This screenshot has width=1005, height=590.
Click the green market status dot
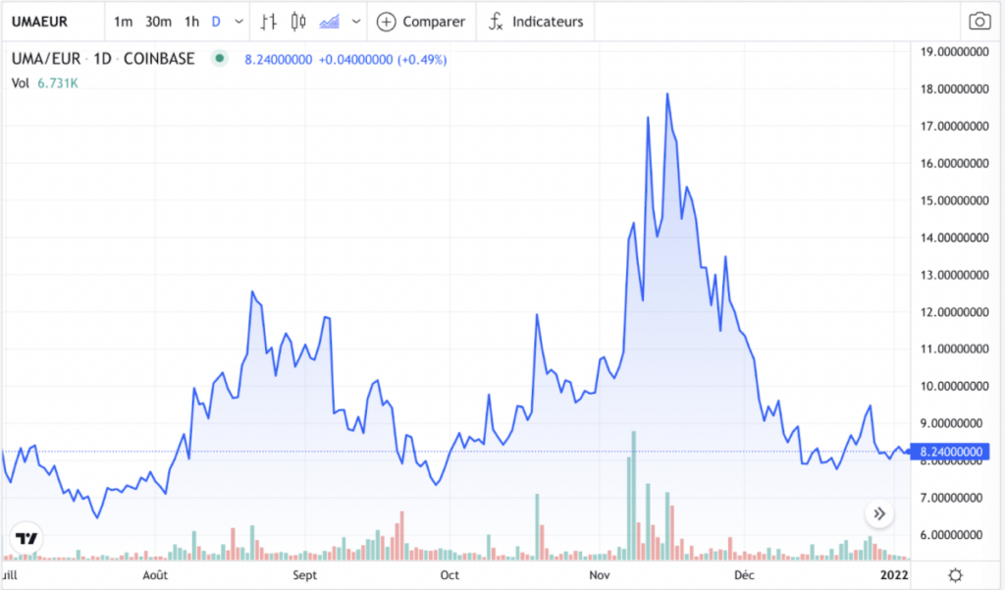[220, 59]
